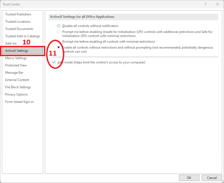Open Trusted Publishers category
224x183 pixels.
pos(18,14)
